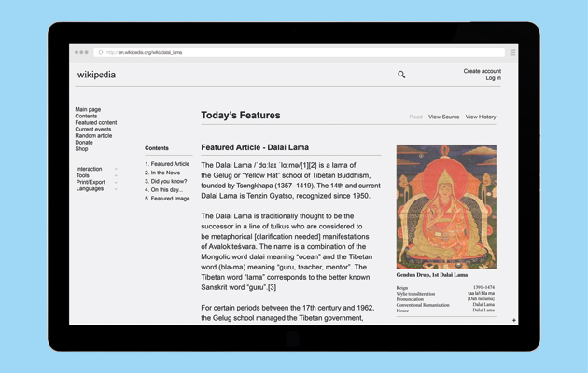Open Current events sidebar link

93,130
